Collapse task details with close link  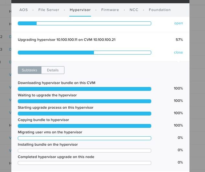(x=178, y=52)
